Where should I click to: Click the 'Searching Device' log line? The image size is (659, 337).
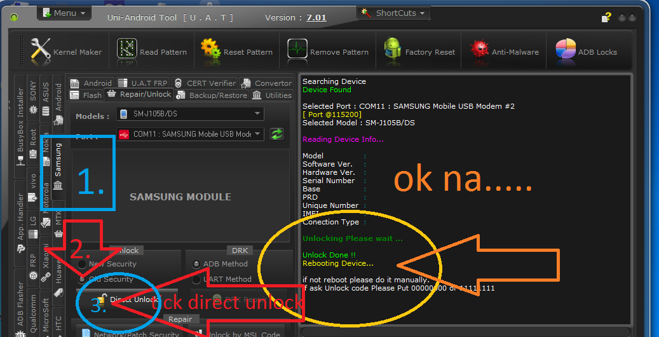coord(334,81)
